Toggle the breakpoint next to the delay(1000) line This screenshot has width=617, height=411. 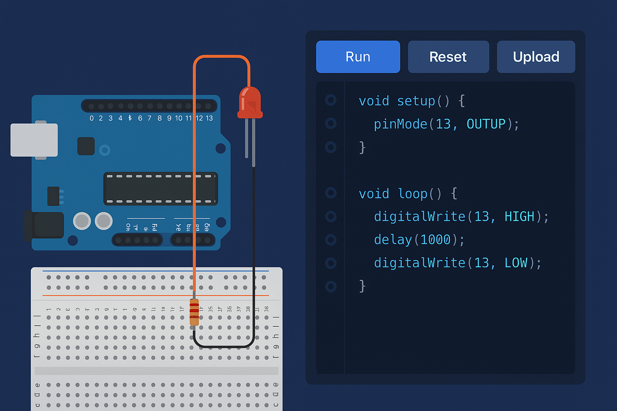pos(331,240)
